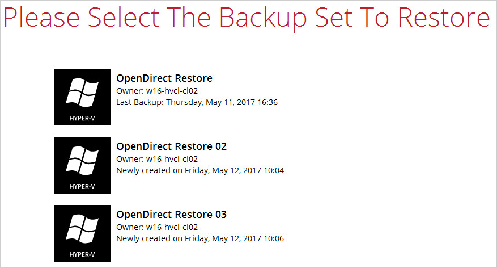
Task: Click the word 'Restore' ending the red heading
Action: pos(444,18)
